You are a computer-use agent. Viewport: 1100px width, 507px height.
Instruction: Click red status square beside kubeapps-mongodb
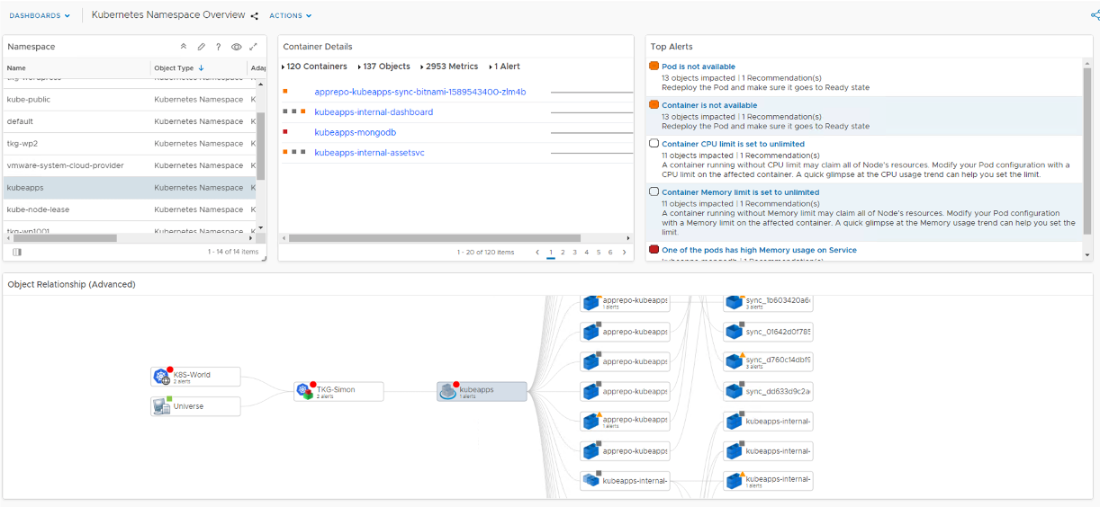(x=285, y=132)
